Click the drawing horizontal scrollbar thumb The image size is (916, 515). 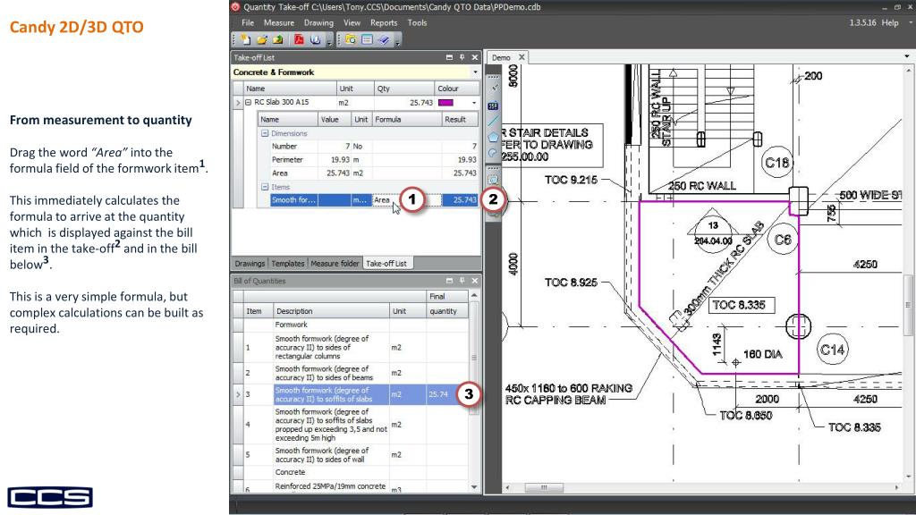point(544,487)
